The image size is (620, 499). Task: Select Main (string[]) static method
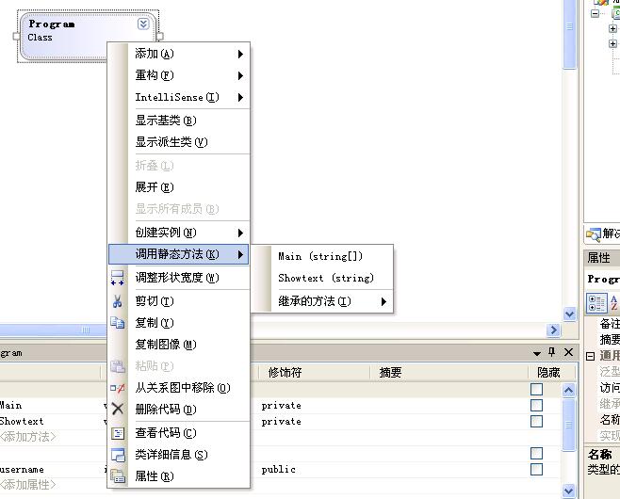tap(320, 256)
